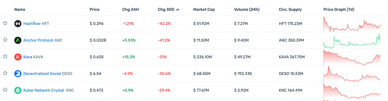Image resolution: width=388 pixels, height=101 pixels.
Task: Add Kyber Network Crystal to favorites star
Action: tap(5, 90)
